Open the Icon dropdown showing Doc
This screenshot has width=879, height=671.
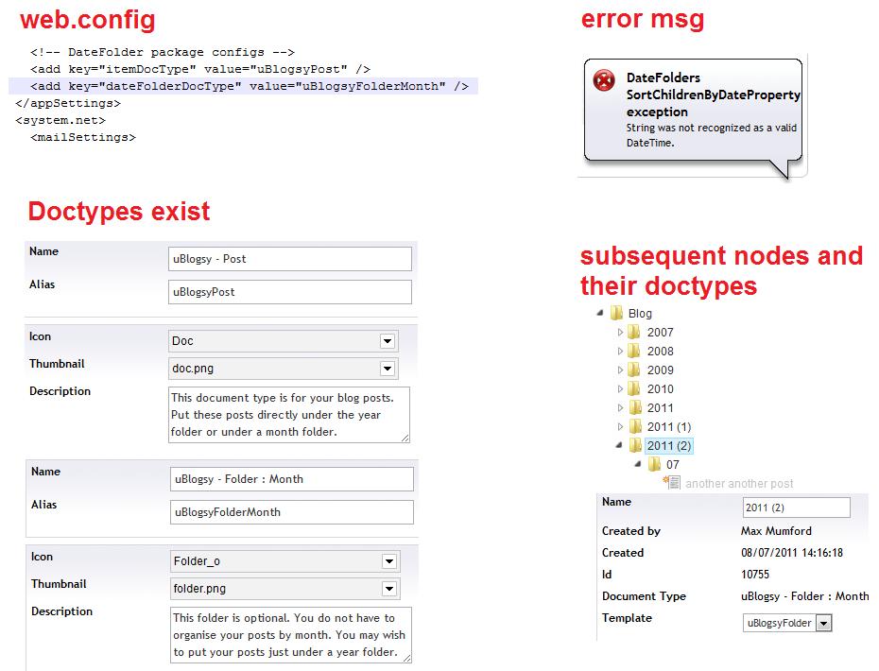(387, 341)
